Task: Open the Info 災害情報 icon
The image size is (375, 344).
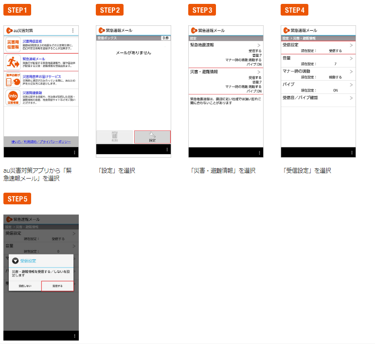Action: tap(13, 98)
